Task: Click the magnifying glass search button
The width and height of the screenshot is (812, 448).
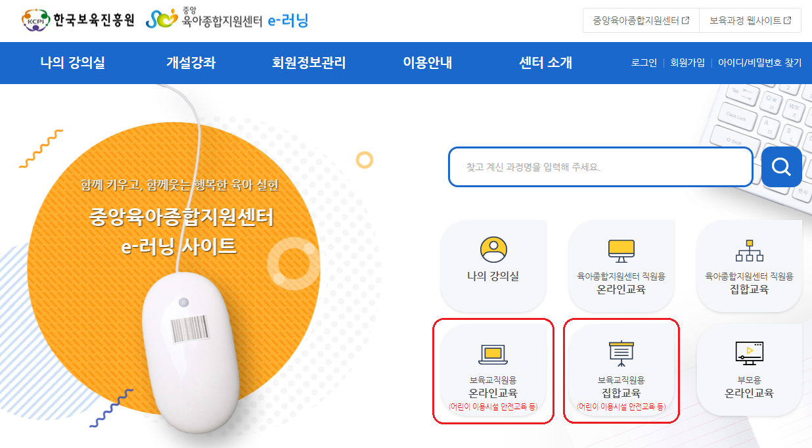Action: [x=781, y=167]
